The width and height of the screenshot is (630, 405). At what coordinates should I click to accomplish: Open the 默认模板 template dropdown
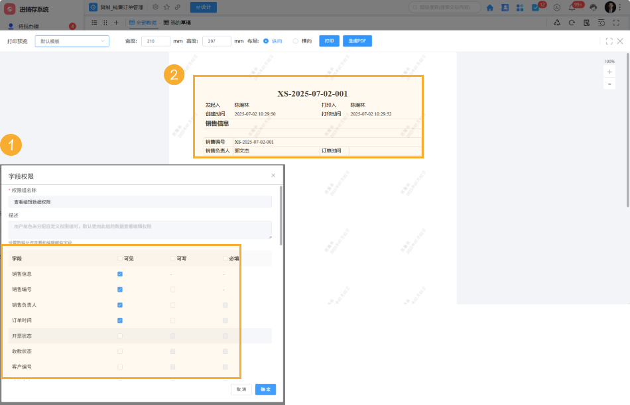[x=72, y=41]
